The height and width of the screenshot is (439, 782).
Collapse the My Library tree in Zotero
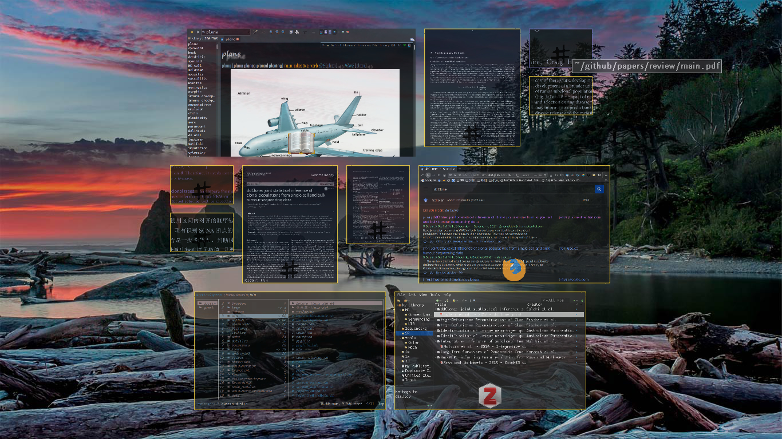397,305
